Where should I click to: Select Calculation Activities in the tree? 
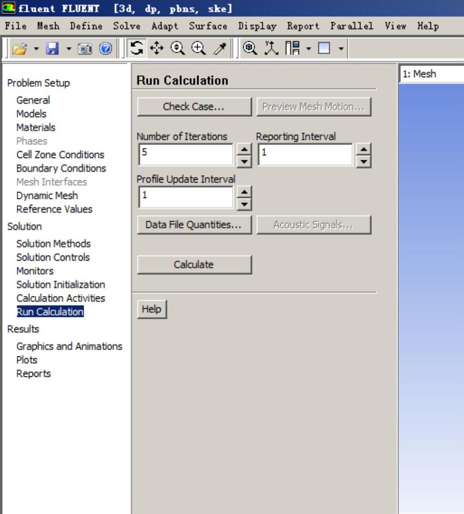point(60,298)
